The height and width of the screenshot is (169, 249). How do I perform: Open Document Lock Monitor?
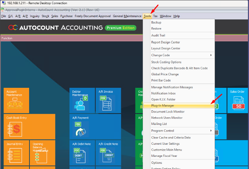pyautogui.click(x=179, y=112)
